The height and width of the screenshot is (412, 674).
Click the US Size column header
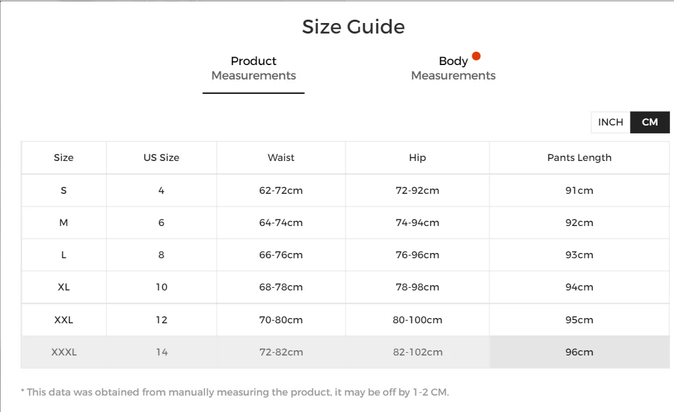[161, 158]
